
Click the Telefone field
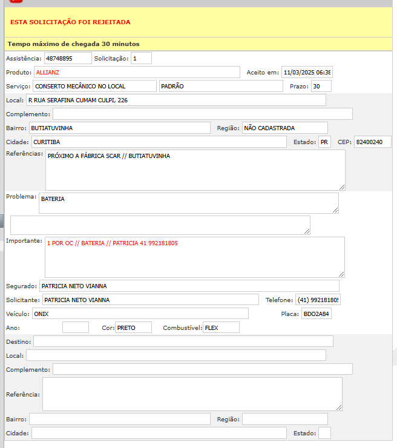click(318, 300)
